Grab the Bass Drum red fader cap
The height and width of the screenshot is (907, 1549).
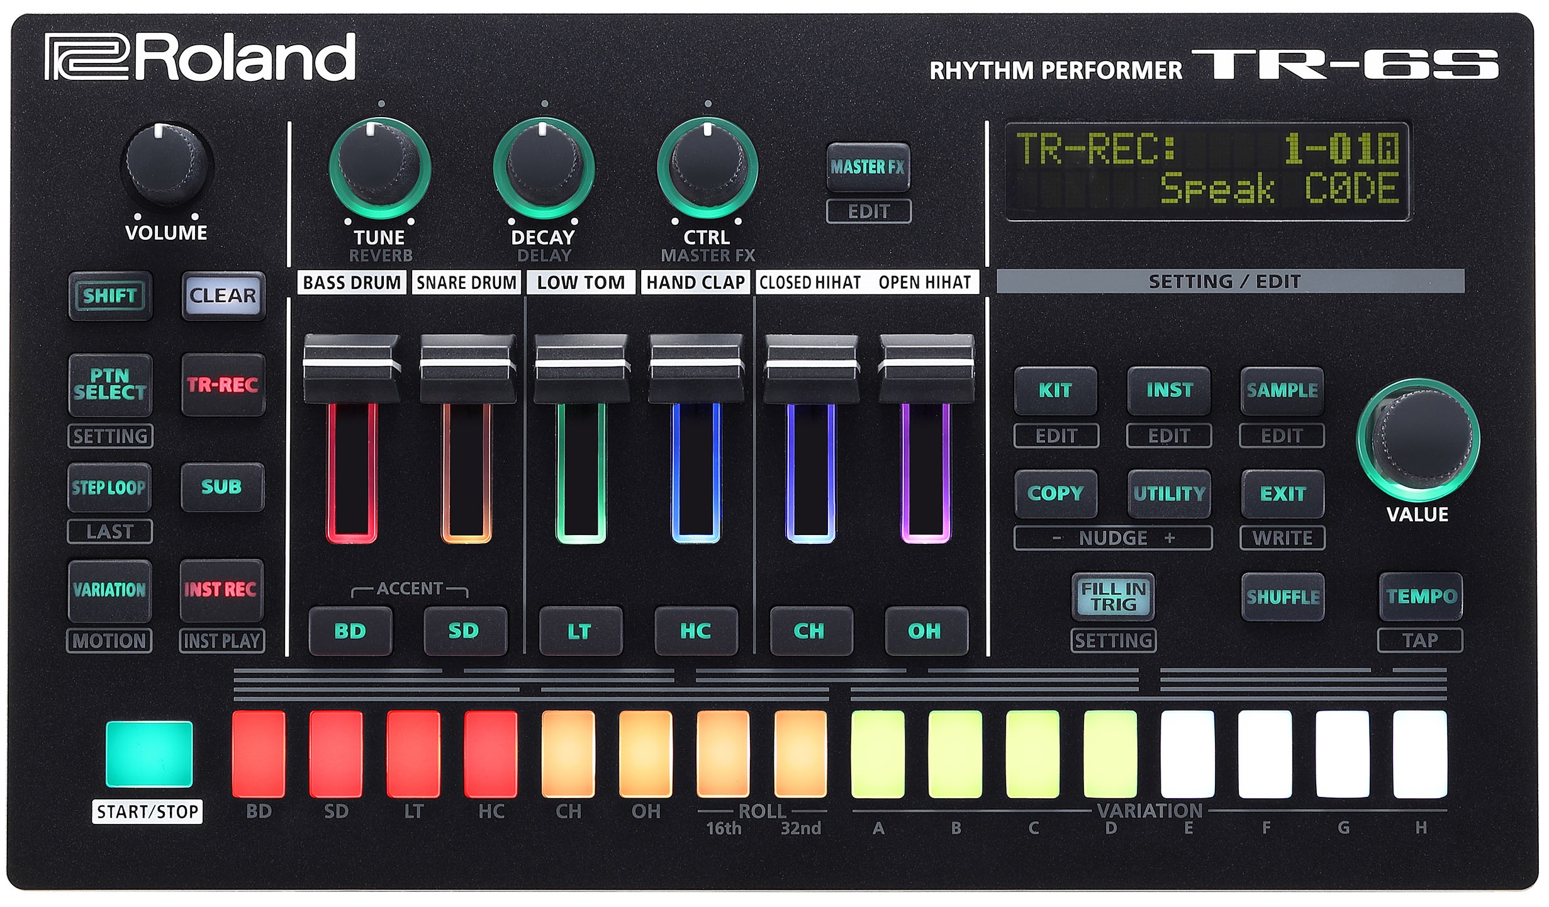click(x=352, y=369)
